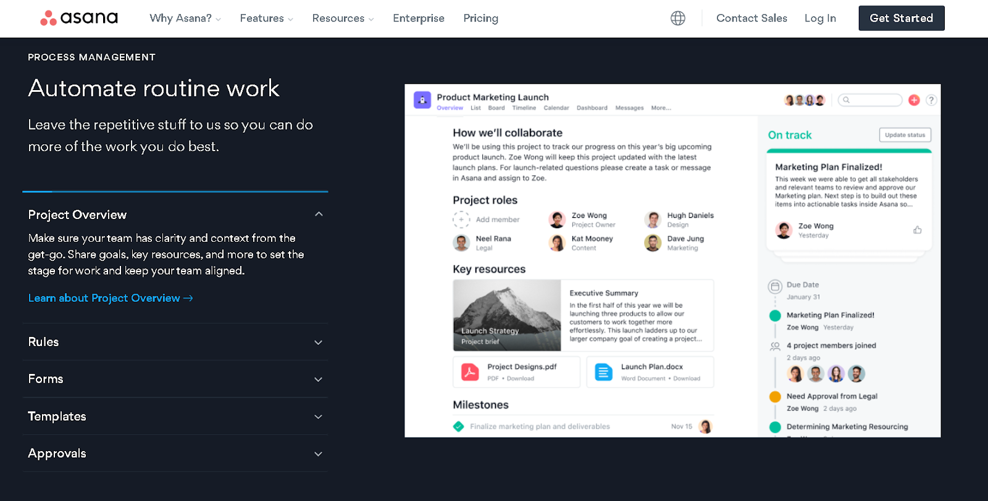Click Contact Sales link
Screen dimensions: 988x501
coord(751,19)
